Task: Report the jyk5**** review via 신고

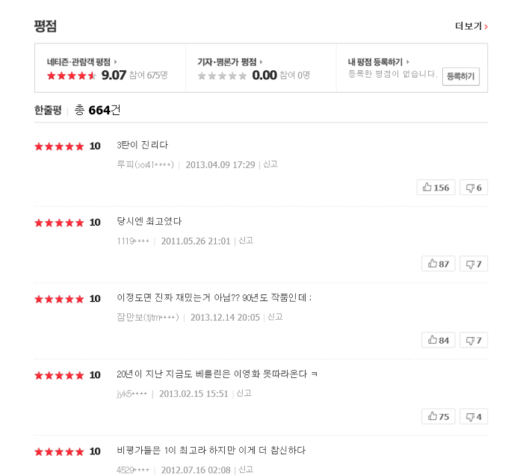Action: (244, 393)
